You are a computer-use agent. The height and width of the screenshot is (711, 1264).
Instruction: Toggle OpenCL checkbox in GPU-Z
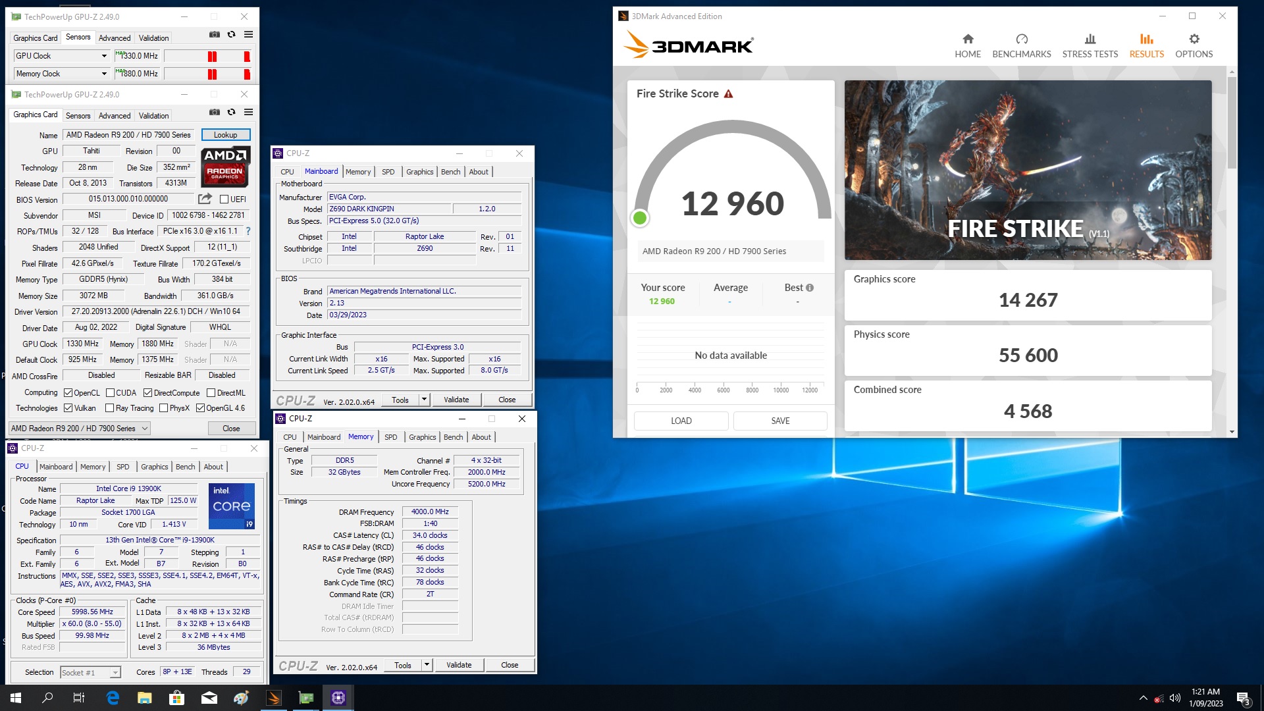point(68,393)
